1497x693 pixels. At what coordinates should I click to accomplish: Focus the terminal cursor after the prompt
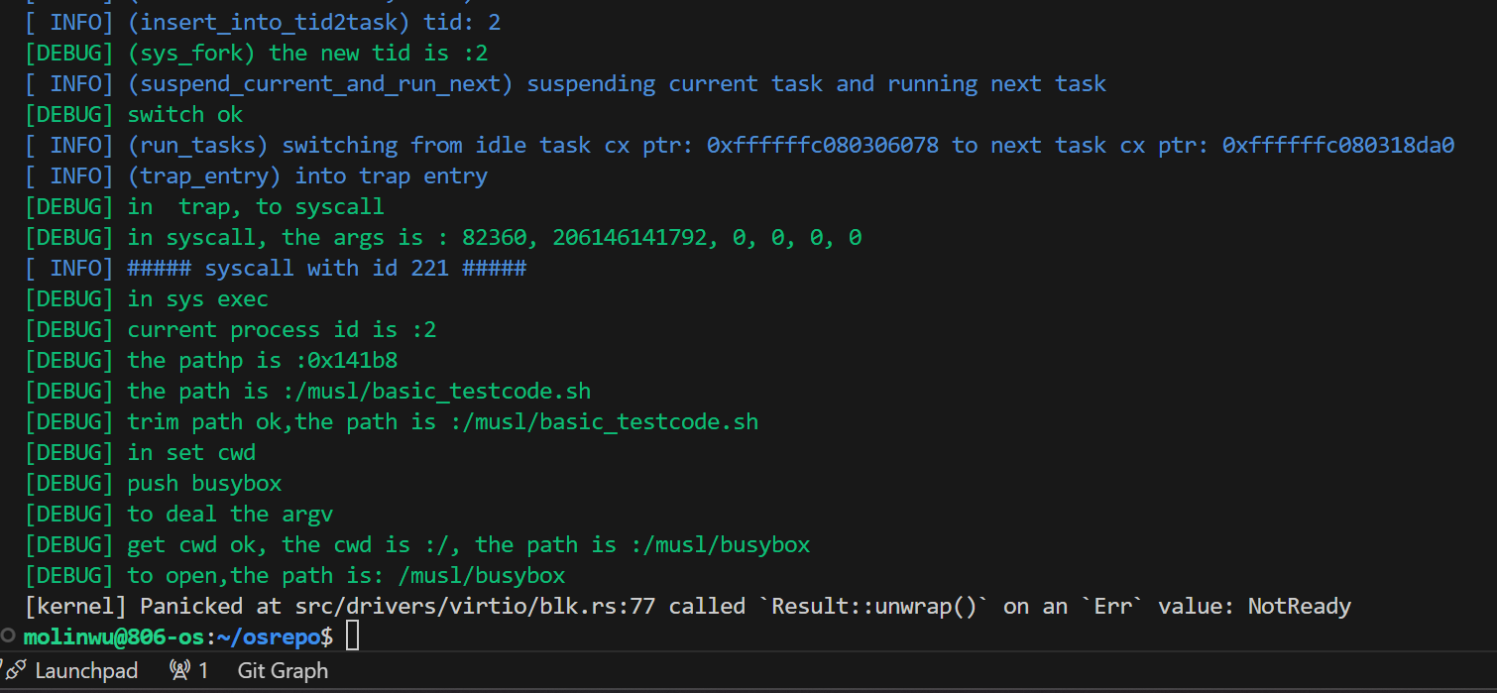coord(352,636)
